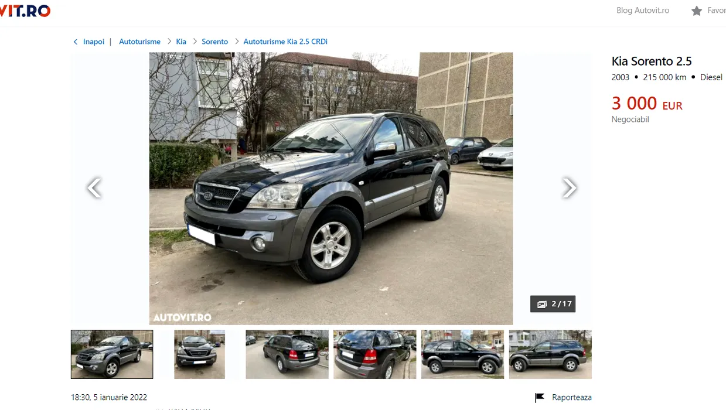
Task: Visit the Blog Autovit.ro link
Action: [643, 11]
